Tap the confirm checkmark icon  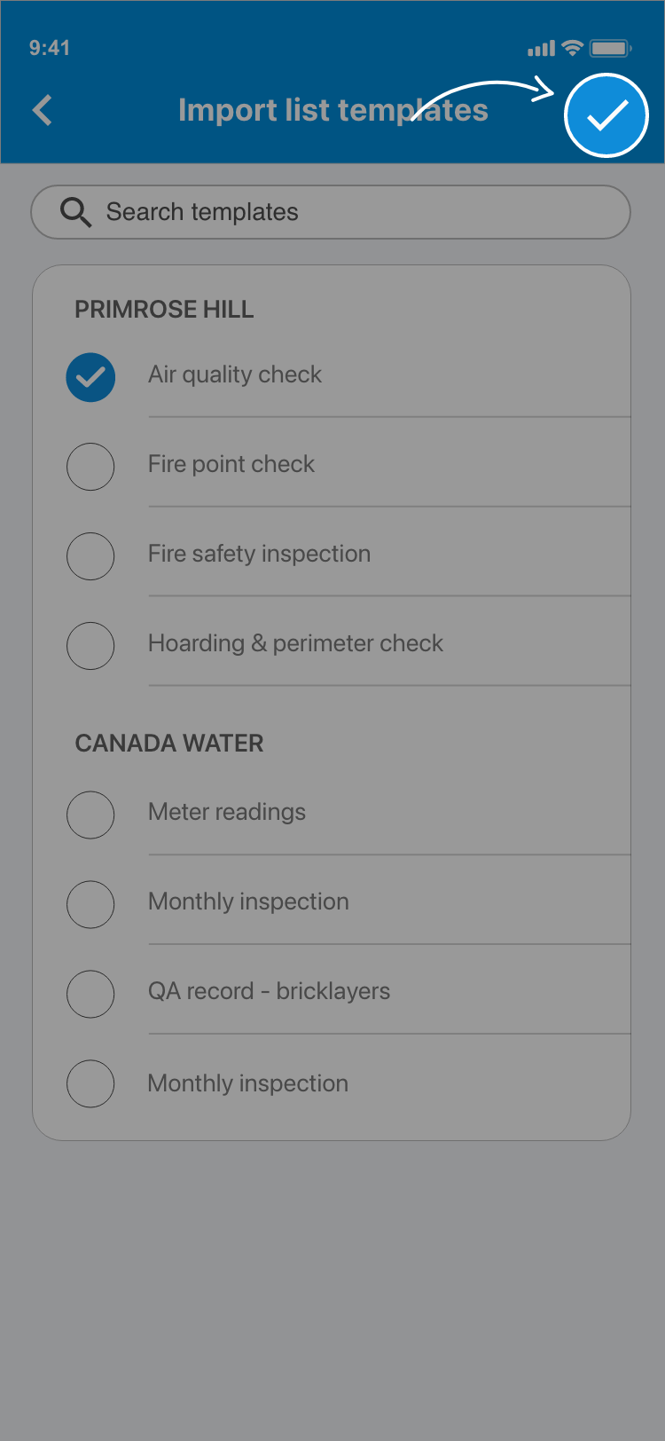pyautogui.click(x=606, y=115)
